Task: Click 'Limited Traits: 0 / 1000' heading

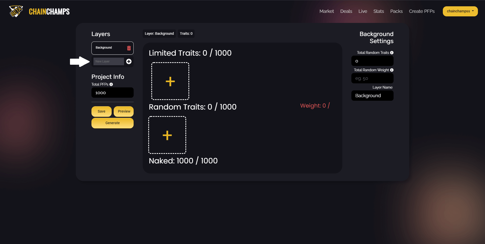Action: (x=190, y=53)
